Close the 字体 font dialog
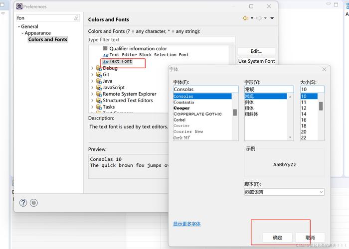This screenshot has width=349, height=249. tap(324, 69)
